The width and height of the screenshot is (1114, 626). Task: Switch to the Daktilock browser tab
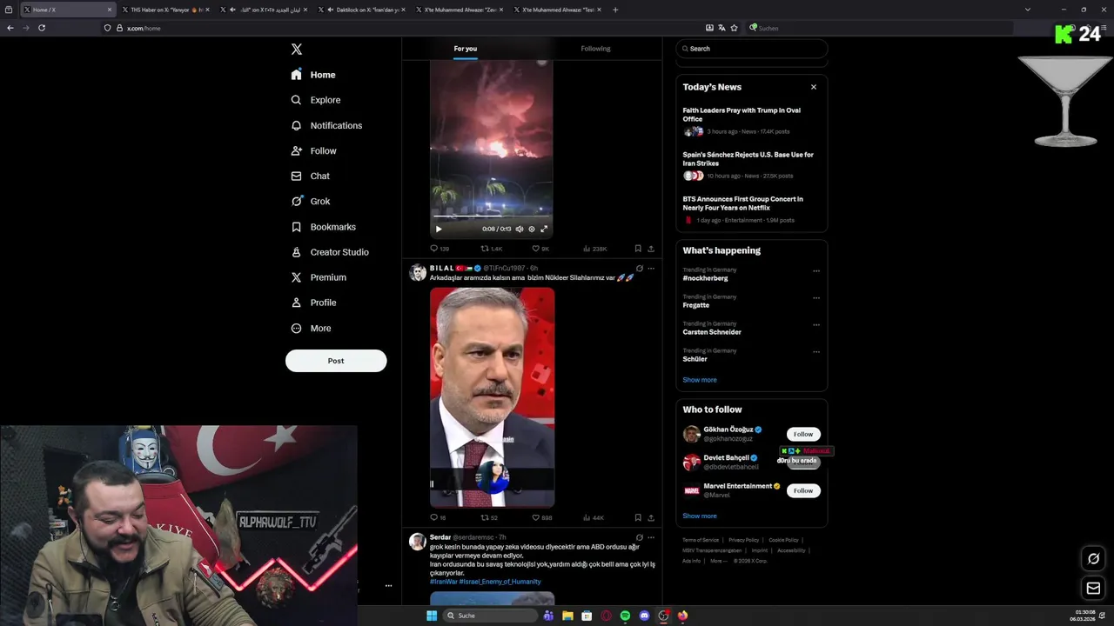[362, 10]
